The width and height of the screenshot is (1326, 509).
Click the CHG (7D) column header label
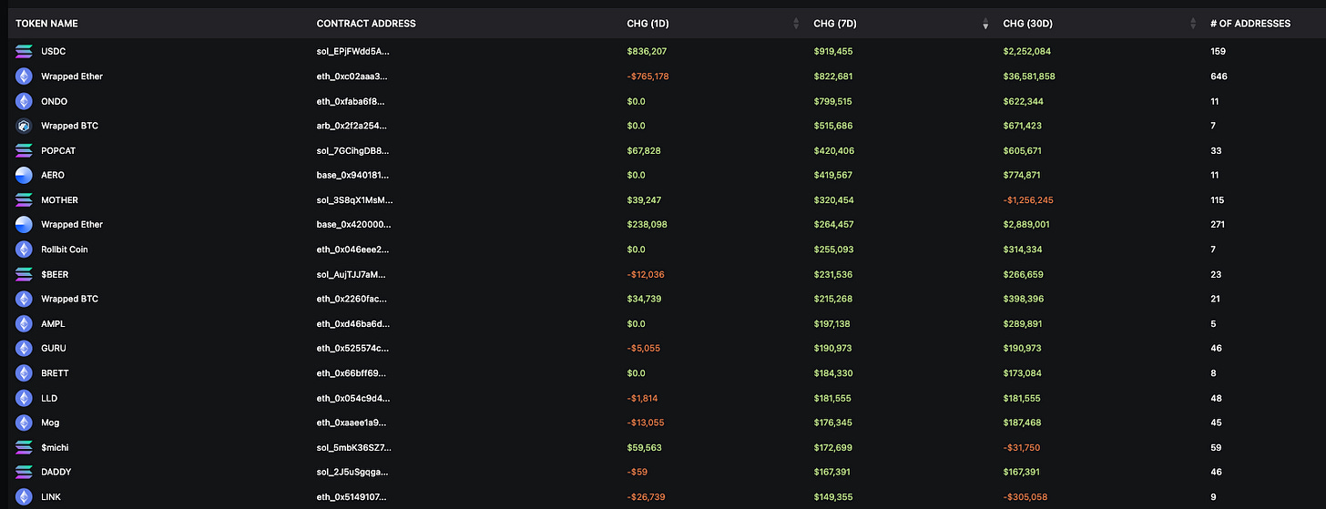[834, 24]
